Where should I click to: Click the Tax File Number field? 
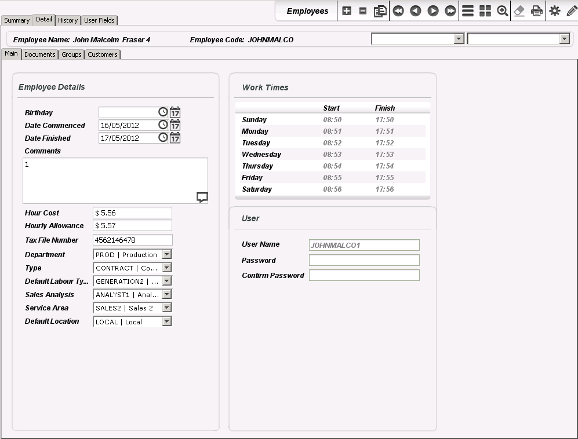tap(133, 240)
